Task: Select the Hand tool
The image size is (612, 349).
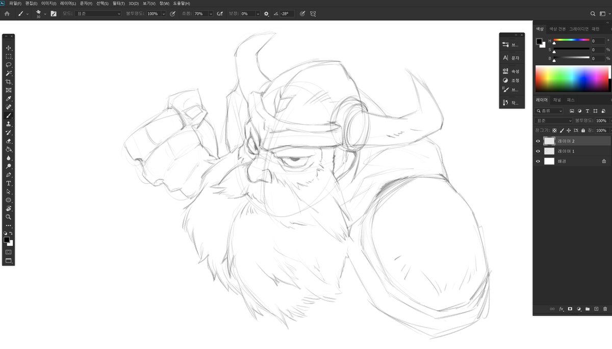Action: pos(9,208)
